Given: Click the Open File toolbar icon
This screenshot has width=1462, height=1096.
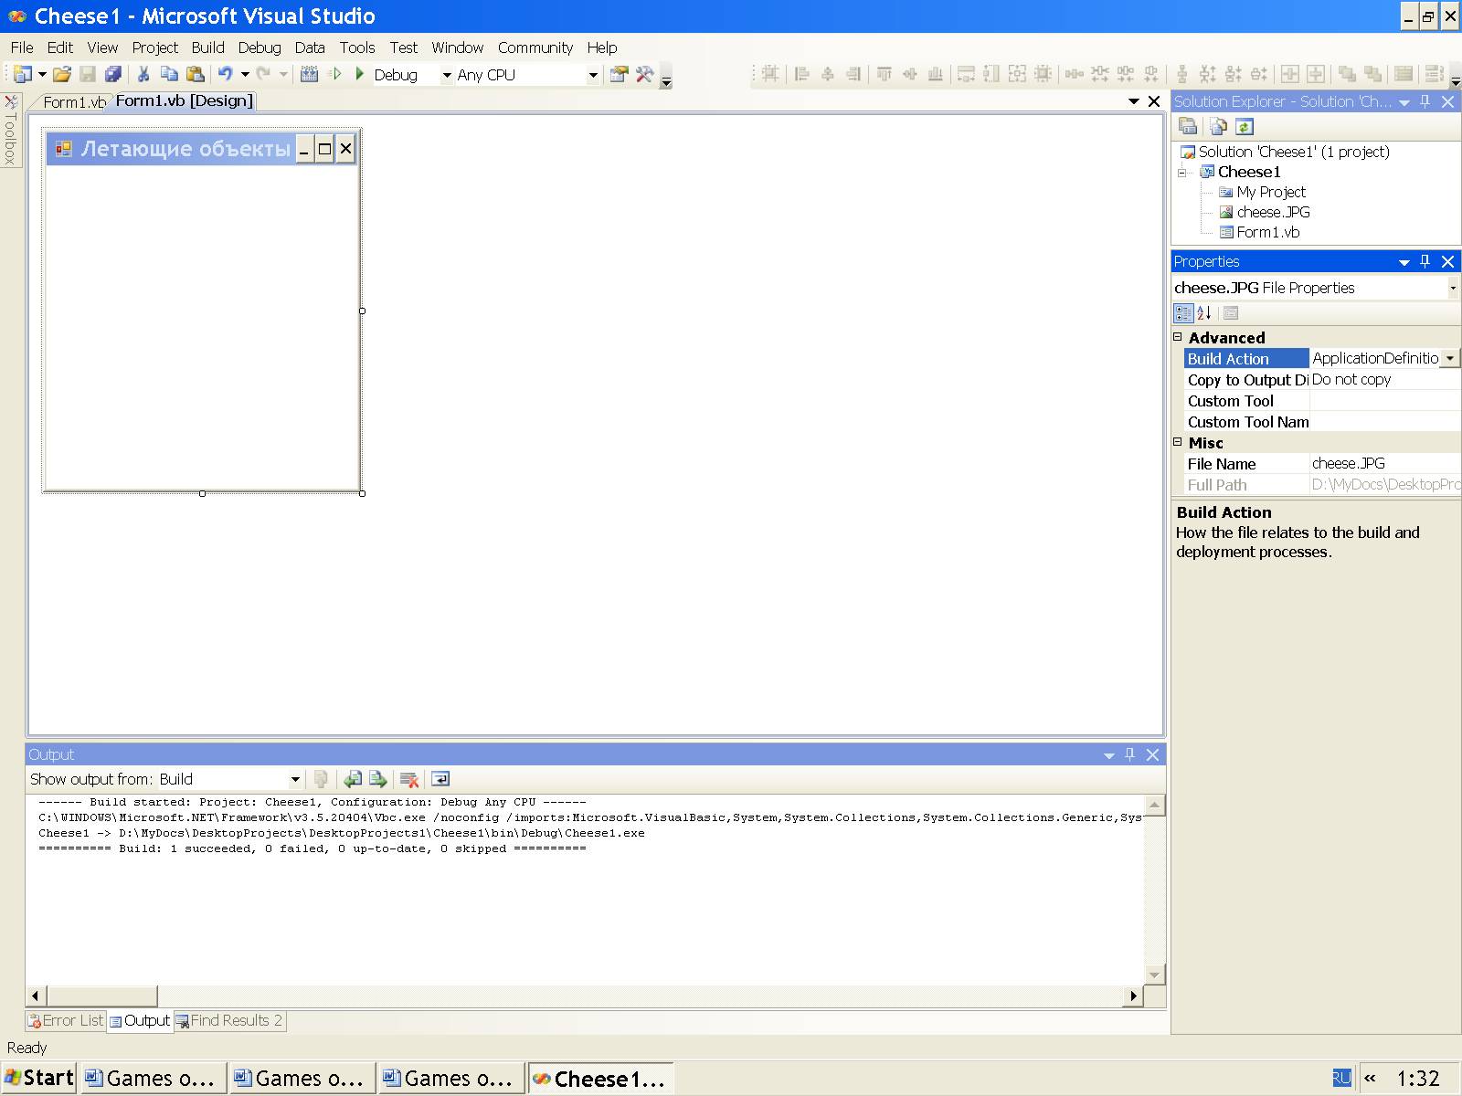Looking at the screenshot, I should (61, 75).
